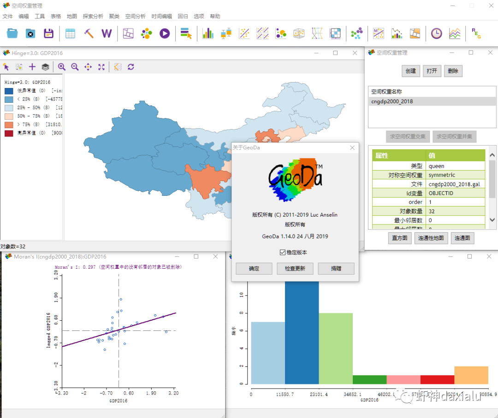498x418 pixels.
Task: Click the 创建 weights button
Action: pyautogui.click(x=411, y=71)
